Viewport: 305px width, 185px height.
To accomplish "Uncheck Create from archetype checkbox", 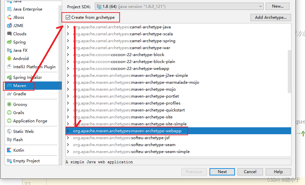I will tap(68, 17).
